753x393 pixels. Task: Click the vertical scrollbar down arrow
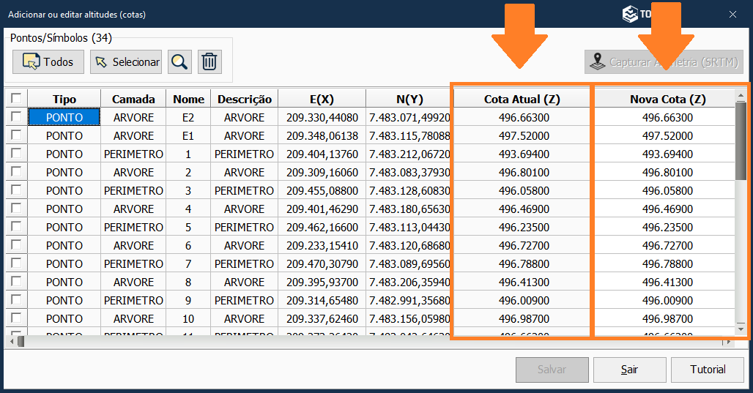pos(741,327)
